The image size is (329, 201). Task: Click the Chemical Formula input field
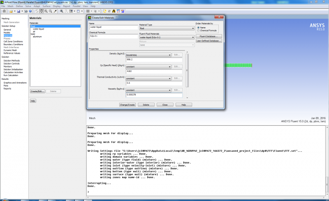pyautogui.click(x=114, y=36)
